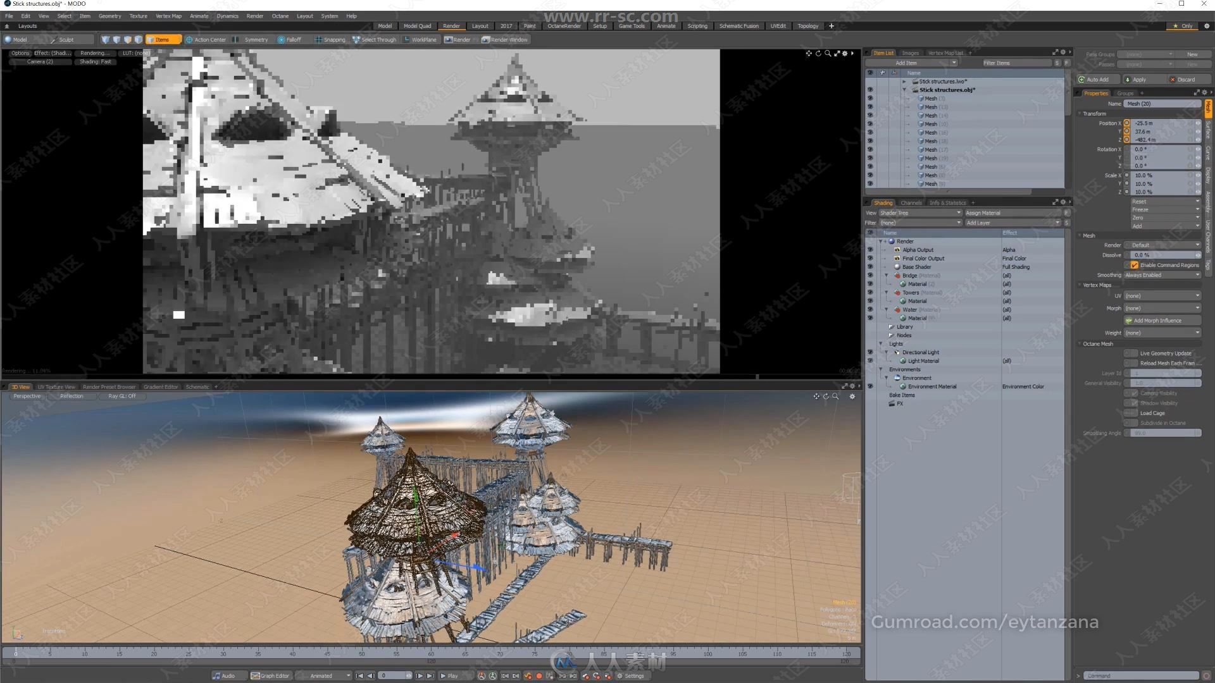Reset render preview view icon
The image size is (1215, 683).
[x=818, y=53]
